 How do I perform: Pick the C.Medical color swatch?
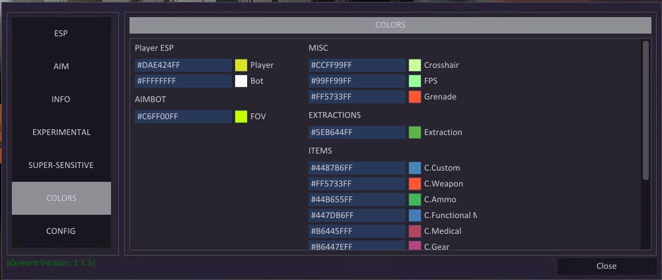[415, 231]
